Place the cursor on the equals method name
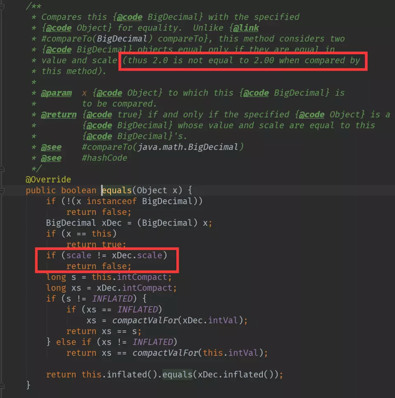 point(116,190)
